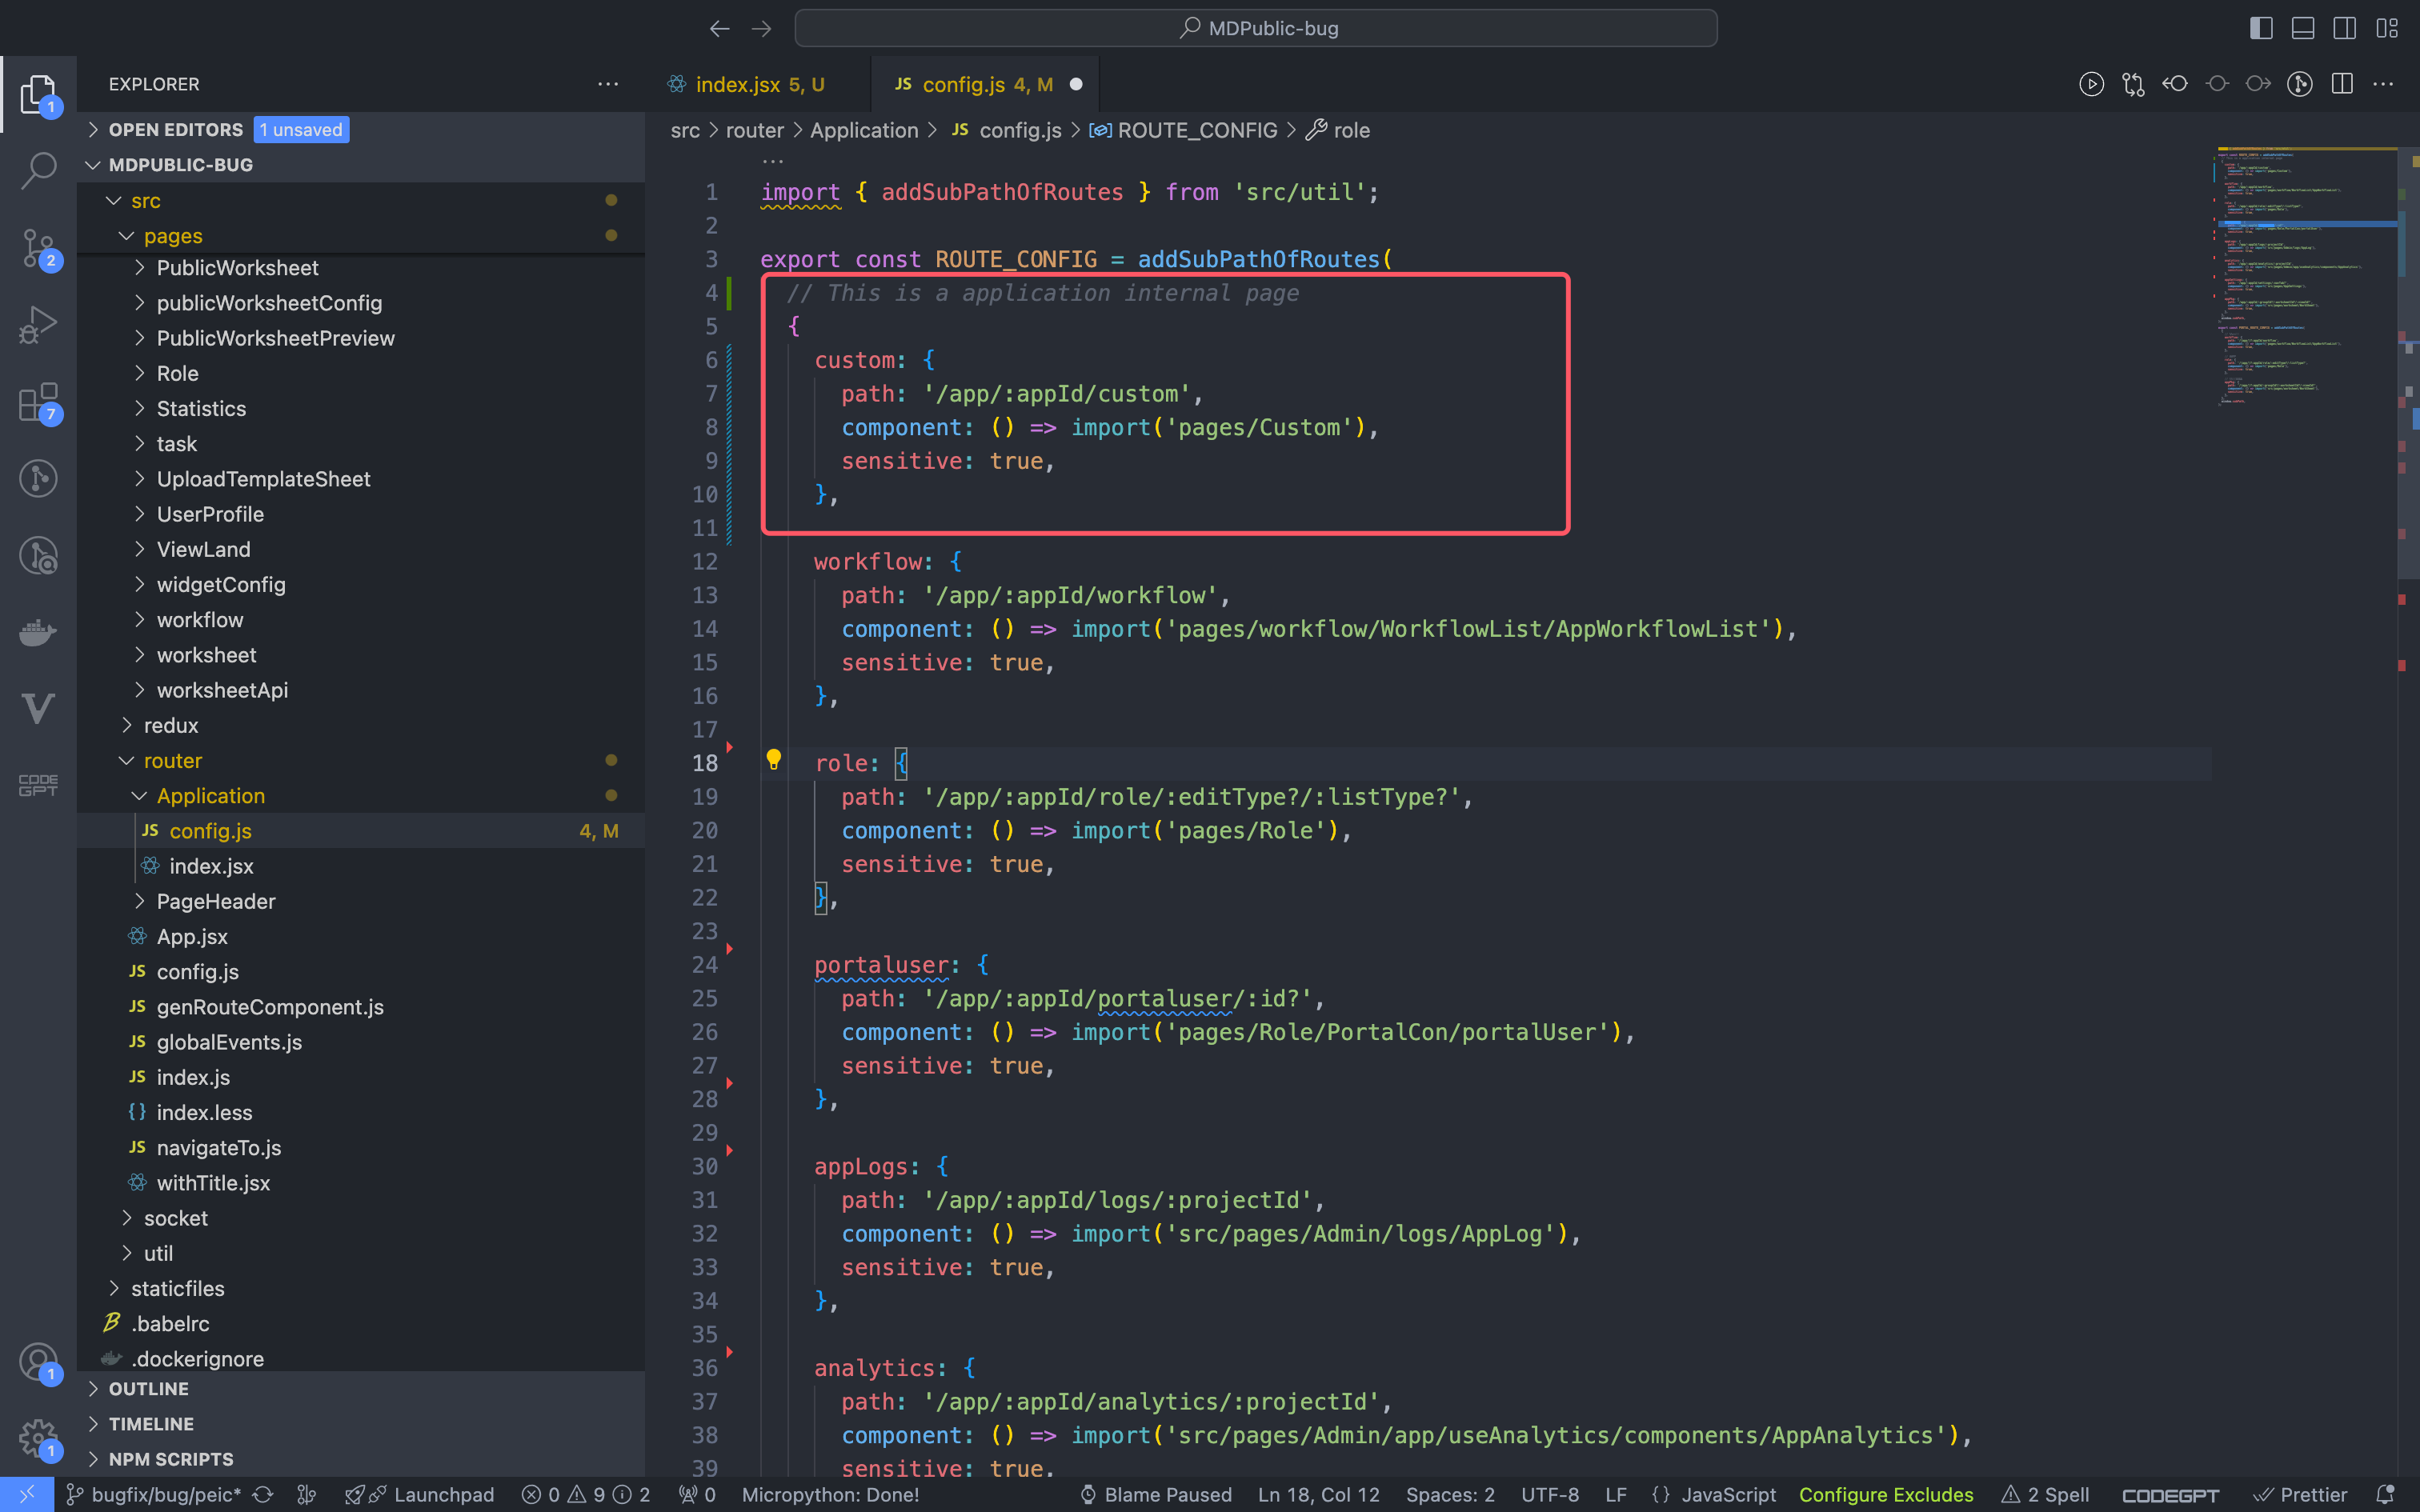Screen dimensions: 2420x1512
Task: Click the Open Changes compare icon
Action: pos(2133,84)
